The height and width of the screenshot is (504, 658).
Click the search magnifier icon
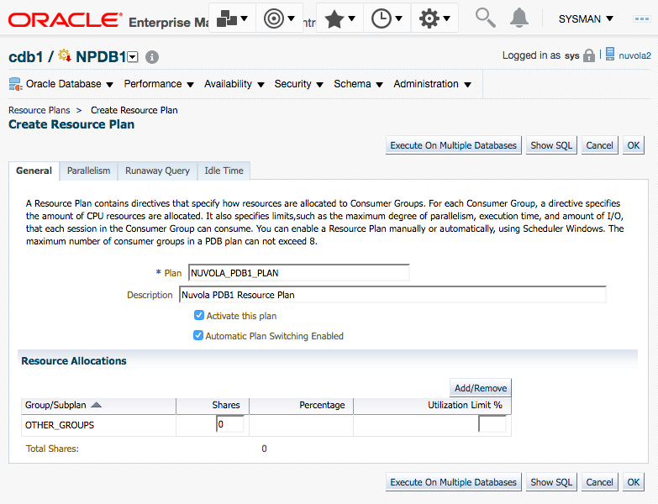pos(485,18)
